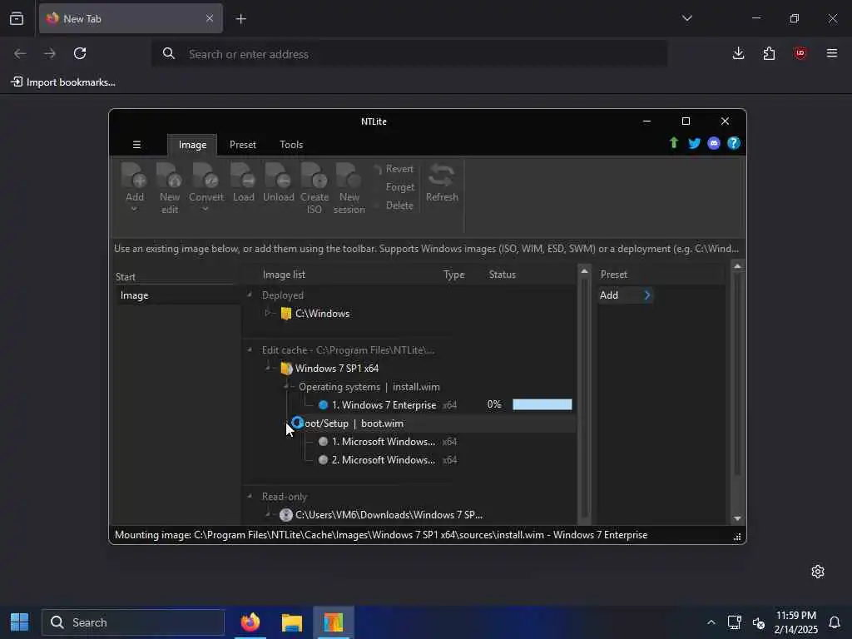This screenshot has height=639, width=852.
Task: Click the Add image toolbar icon
Action: pyautogui.click(x=134, y=176)
